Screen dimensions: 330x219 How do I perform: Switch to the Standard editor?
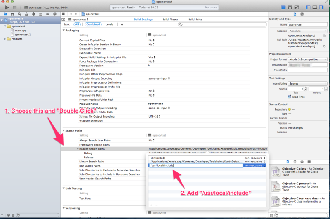click(x=283, y=7)
